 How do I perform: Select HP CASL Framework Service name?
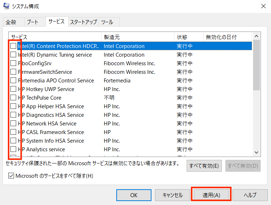tap(51, 132)
